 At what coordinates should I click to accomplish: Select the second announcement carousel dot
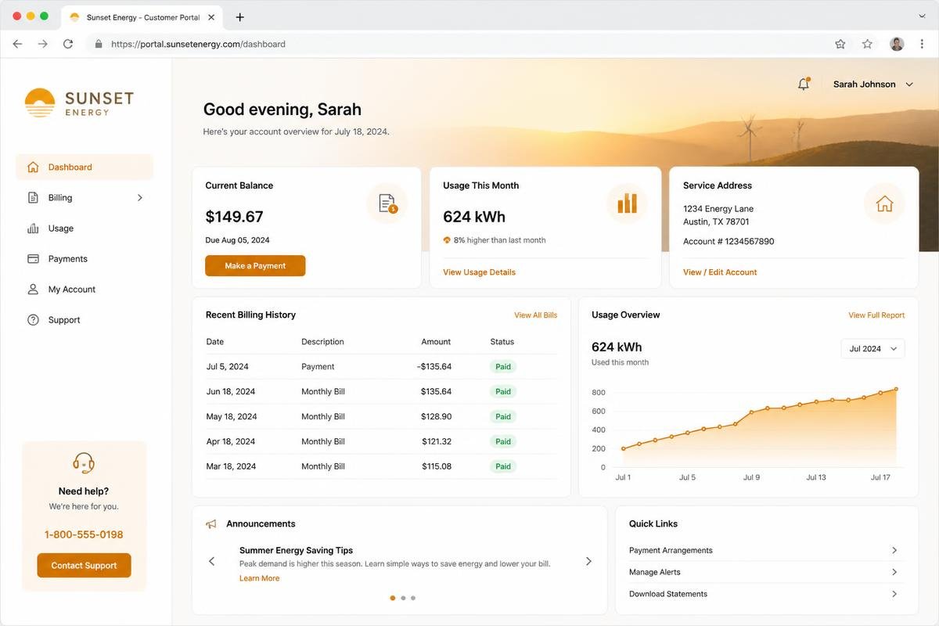point(403,598)
